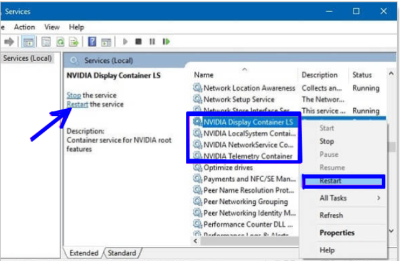This screenshot has width=400, height=263.
Task: Select the NVIDIA LocalSystem Container row
Action: 245,133
